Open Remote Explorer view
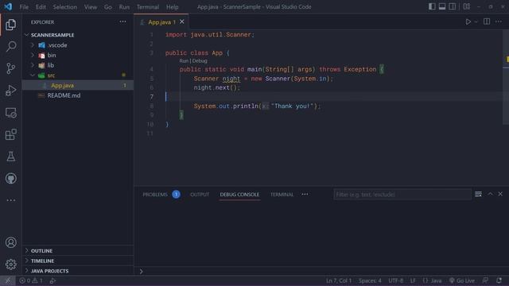Image resolution: width=509 pixels, height=286 pixels. tap(10, 113)
